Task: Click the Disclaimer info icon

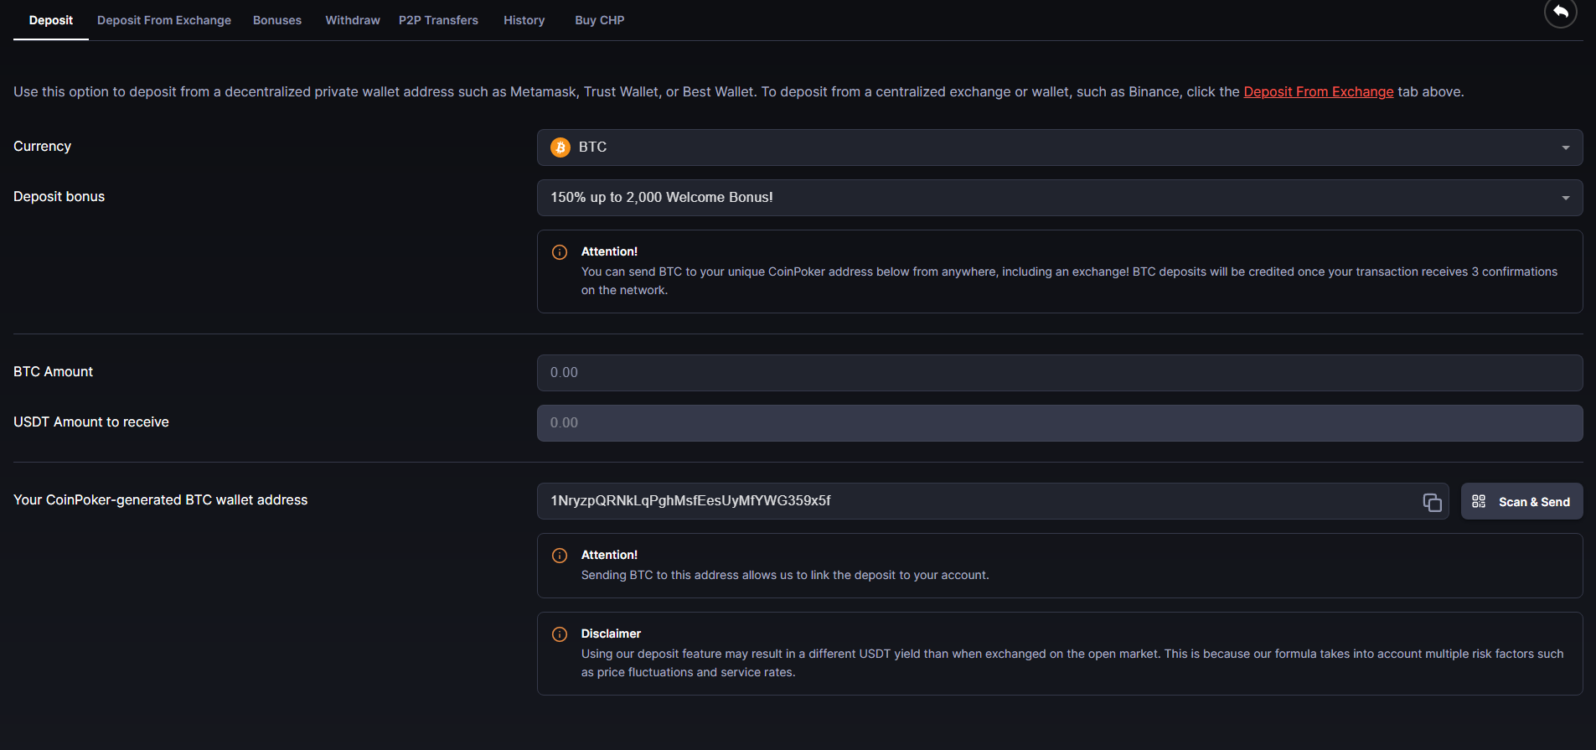Action: (x=559, y=634)
